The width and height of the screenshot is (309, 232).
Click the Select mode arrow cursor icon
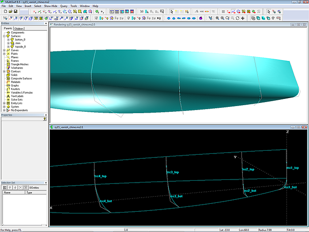[172, 11]
